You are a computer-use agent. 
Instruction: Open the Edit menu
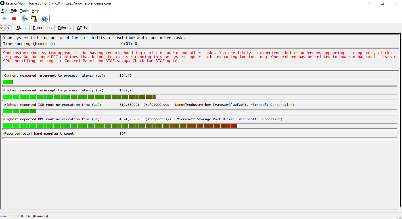14,11
